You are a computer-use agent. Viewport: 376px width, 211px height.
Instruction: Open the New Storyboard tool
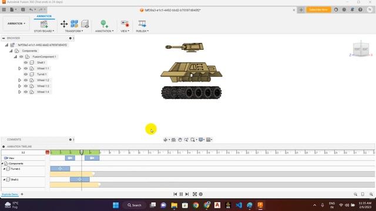pos(44,24)
